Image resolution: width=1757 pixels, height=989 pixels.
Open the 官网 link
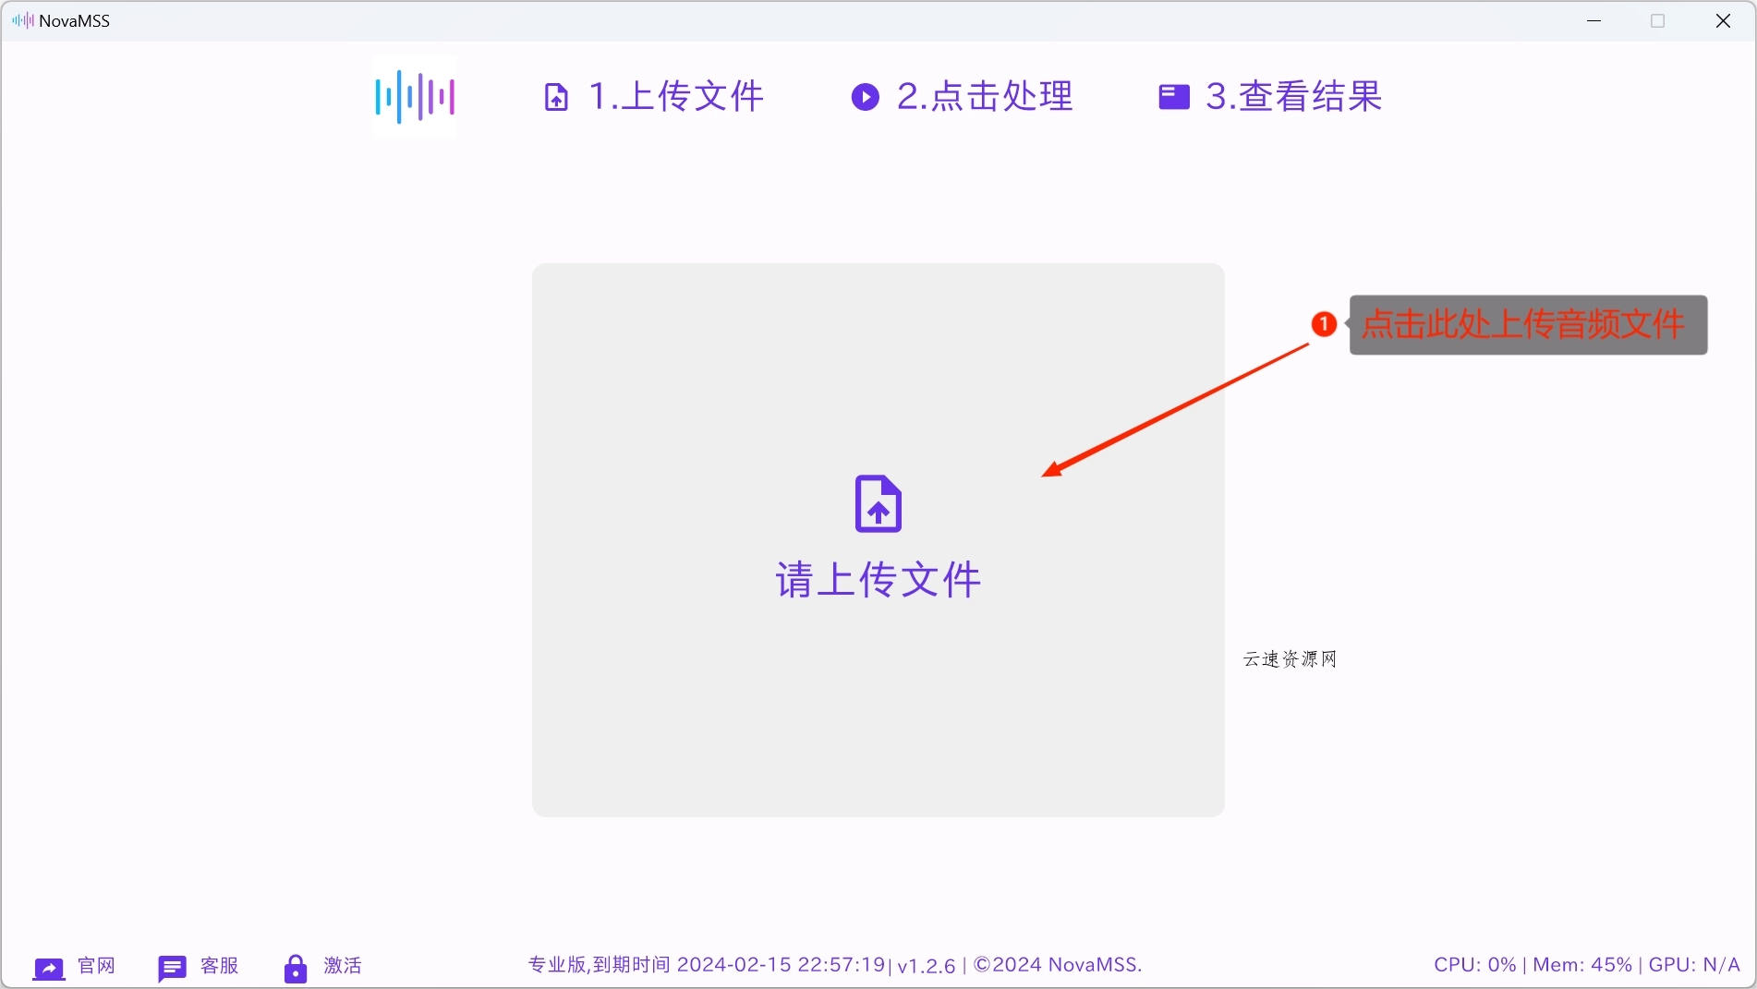tap(97, 966)
